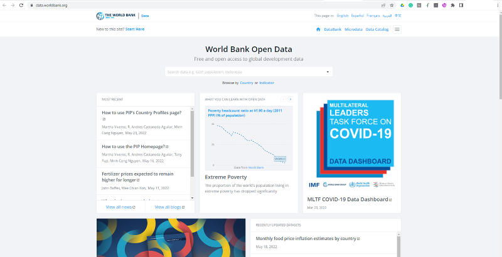The image size is (502, 257).
Task: Click the World Bank logo
Action: (116, 16)
